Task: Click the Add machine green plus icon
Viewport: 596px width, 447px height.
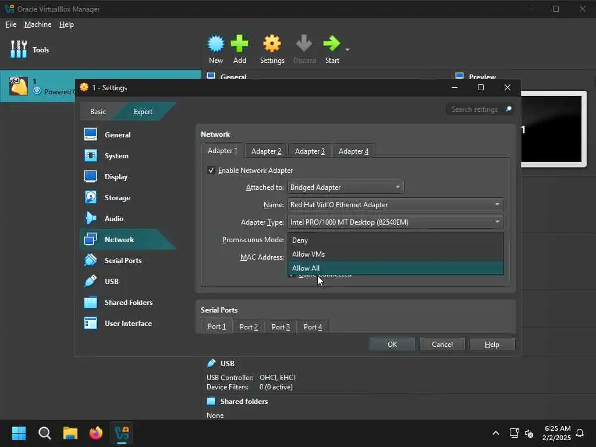Action: (239, 44)
